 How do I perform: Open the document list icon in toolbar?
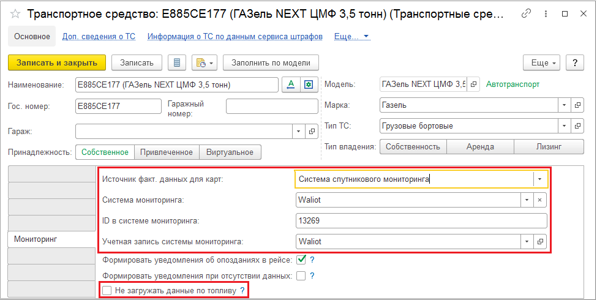177,62
